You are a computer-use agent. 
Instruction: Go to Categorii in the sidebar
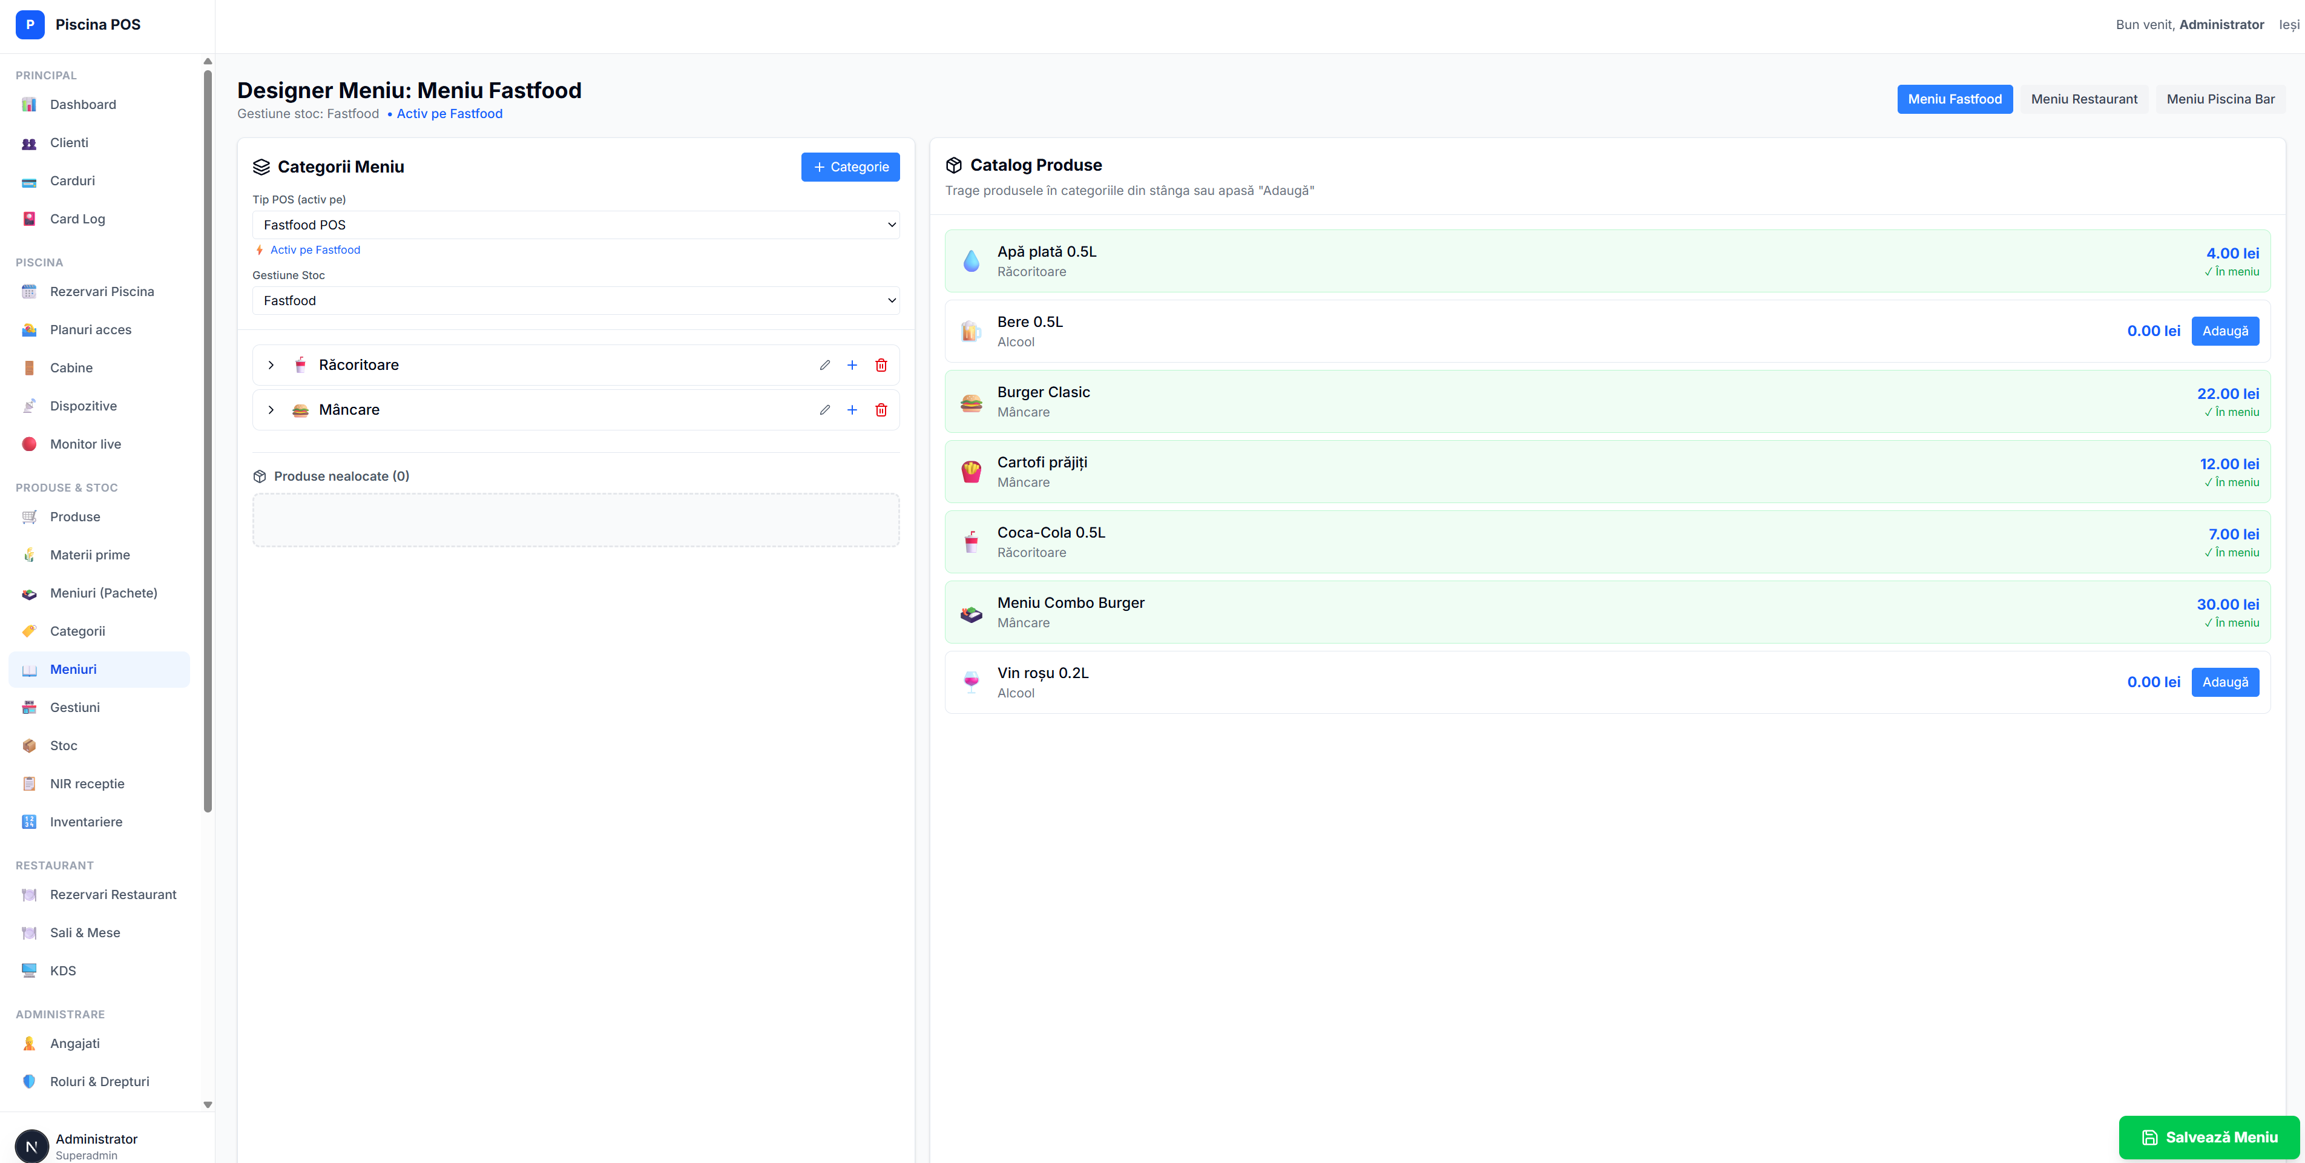[99, 631]
